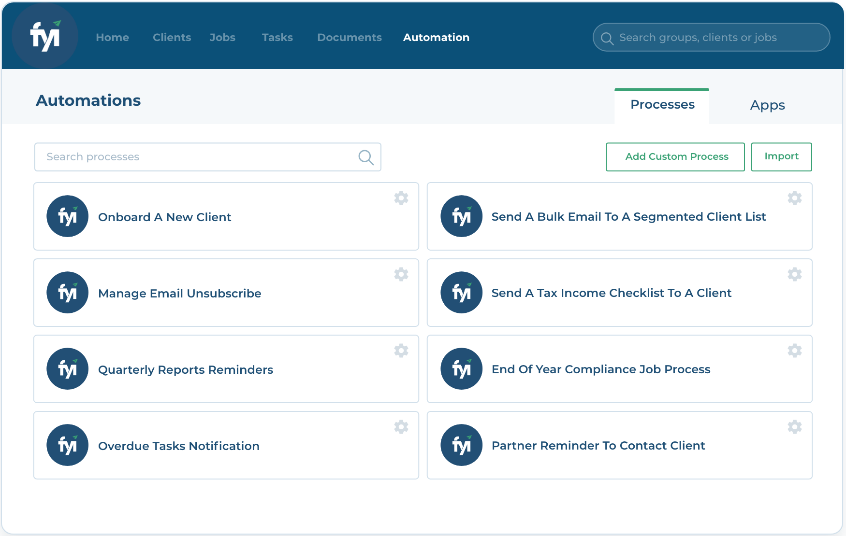Open settings gear for Onboard A New Client
This screenshot has height=536, width=846.
click(401, 198)
